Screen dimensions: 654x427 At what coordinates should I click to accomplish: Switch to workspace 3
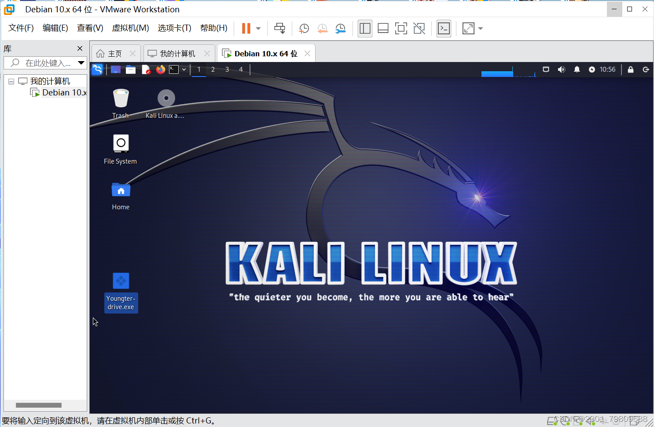coord(227,69)
